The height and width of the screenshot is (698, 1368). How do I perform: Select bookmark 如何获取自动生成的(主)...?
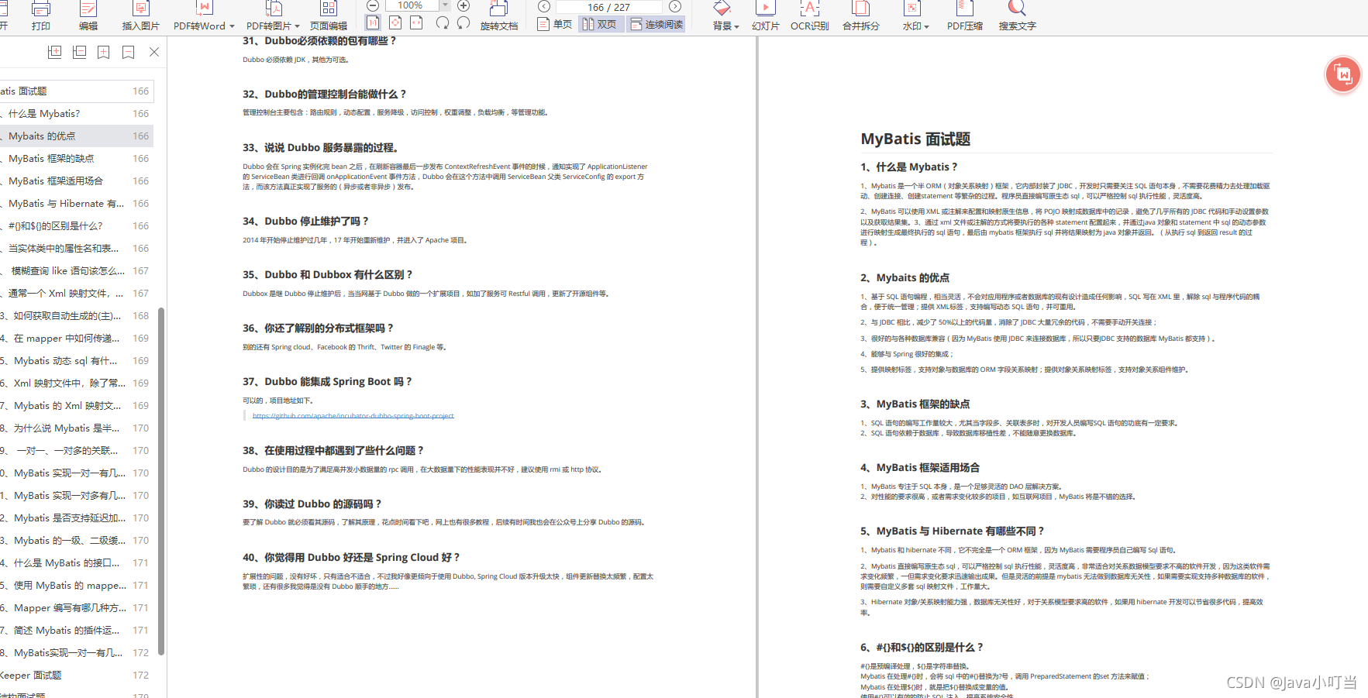(77, 315)
